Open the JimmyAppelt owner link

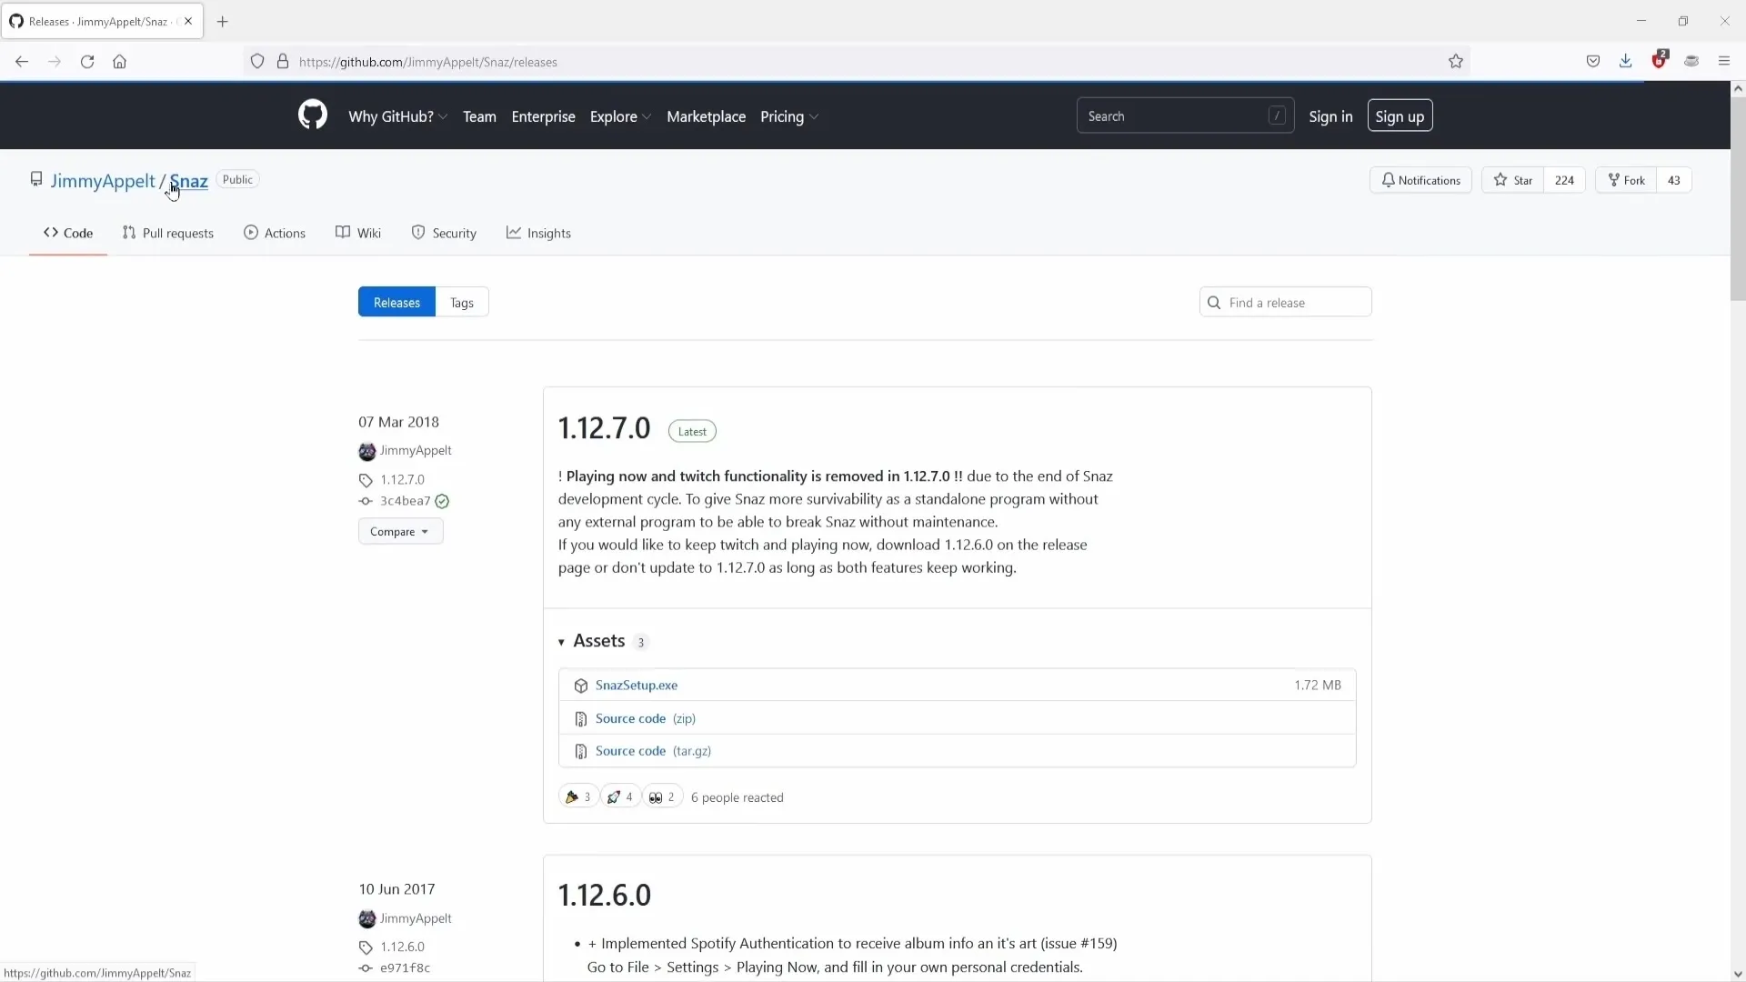[103, 181]
